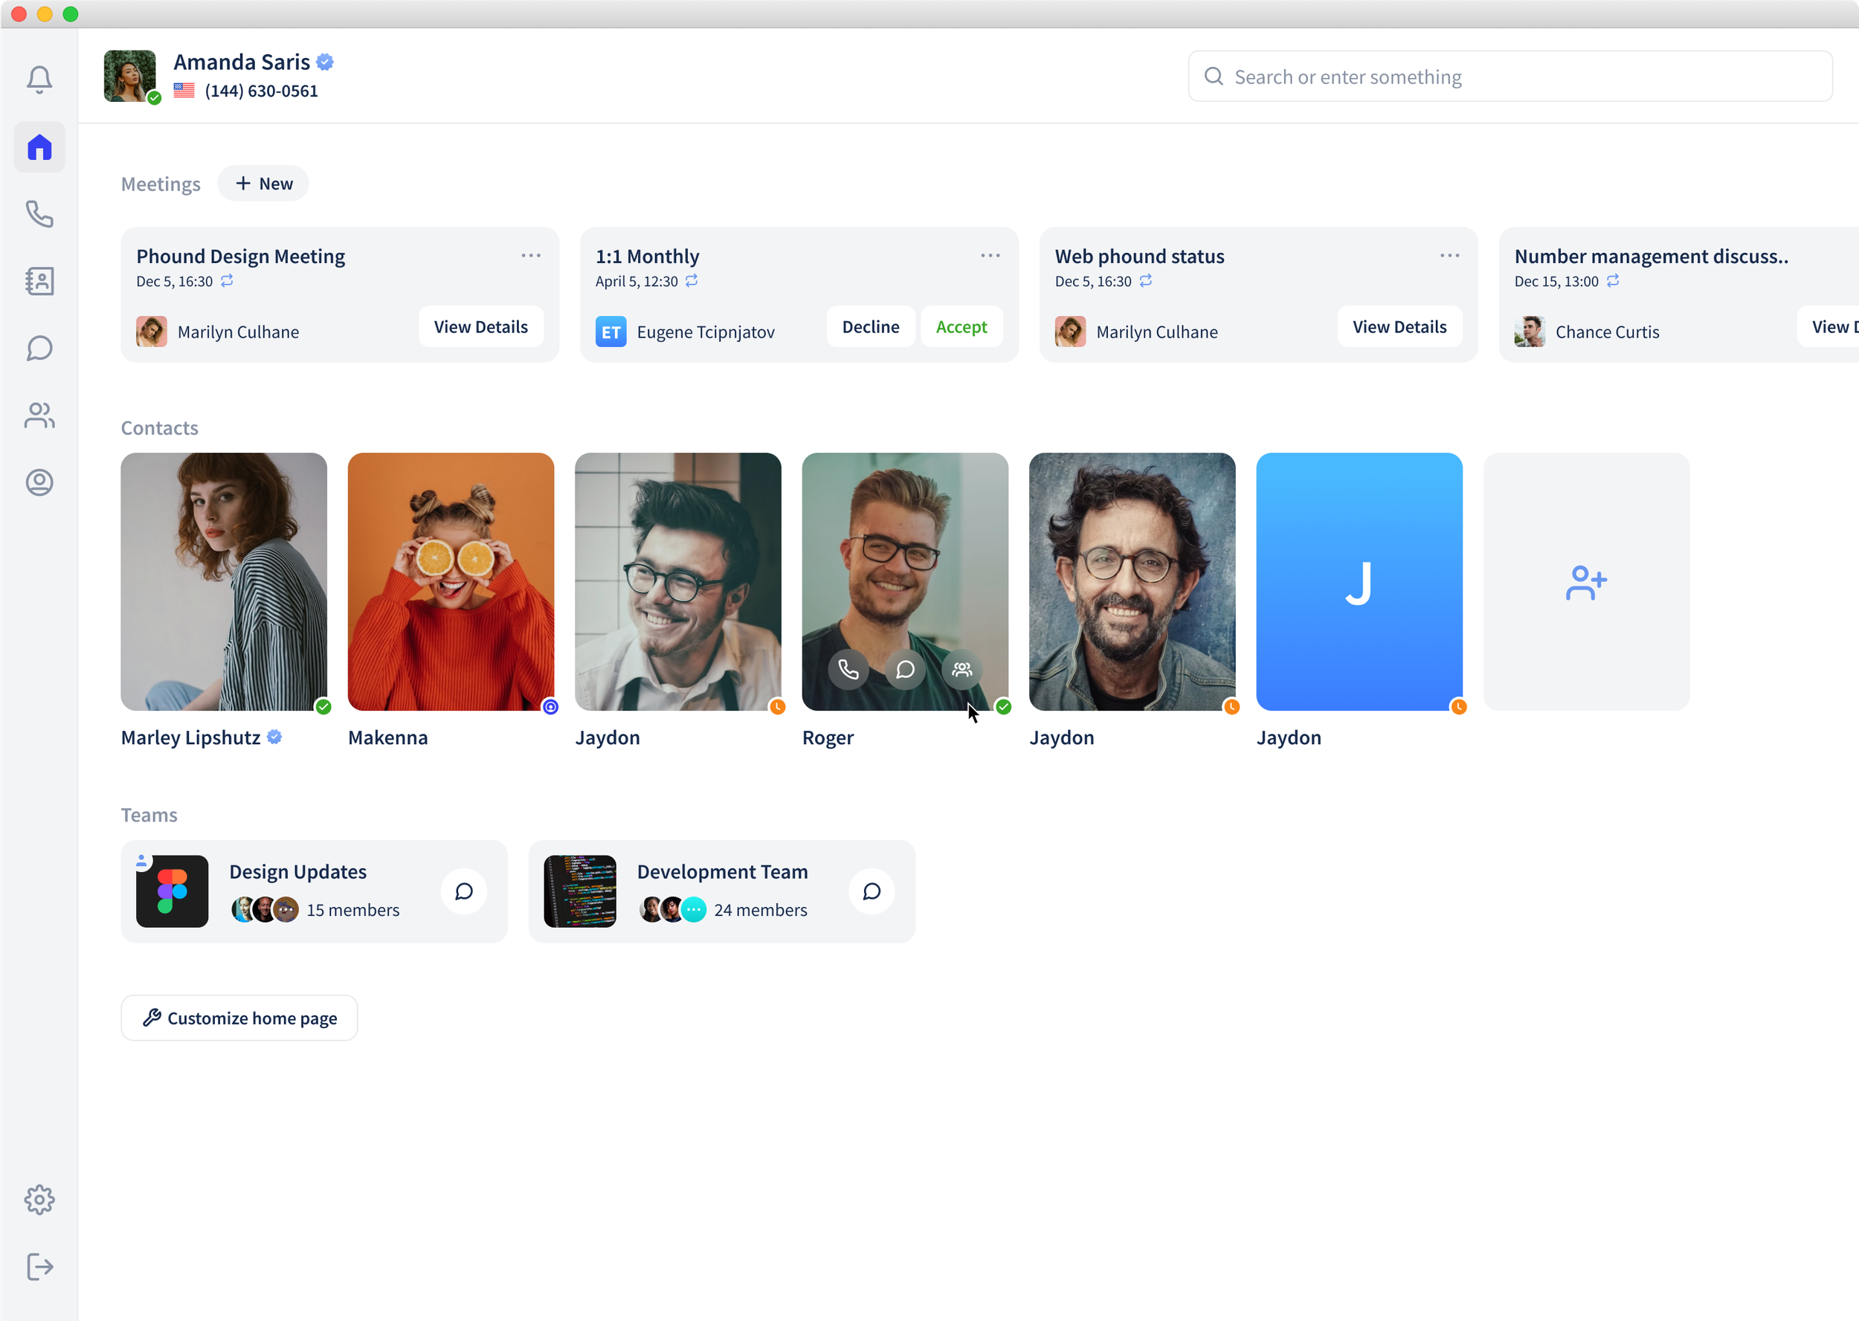The width and height of the screenshot is (1859, 1321).
Task: Accept the 1:1 Monthly meeting
Action: 961,327
